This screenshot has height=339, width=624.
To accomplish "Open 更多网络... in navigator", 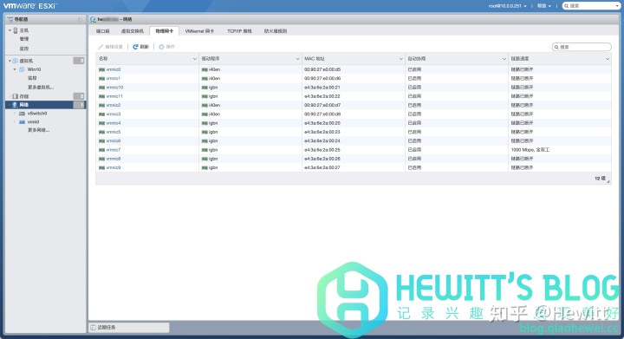I will point(39,131).
